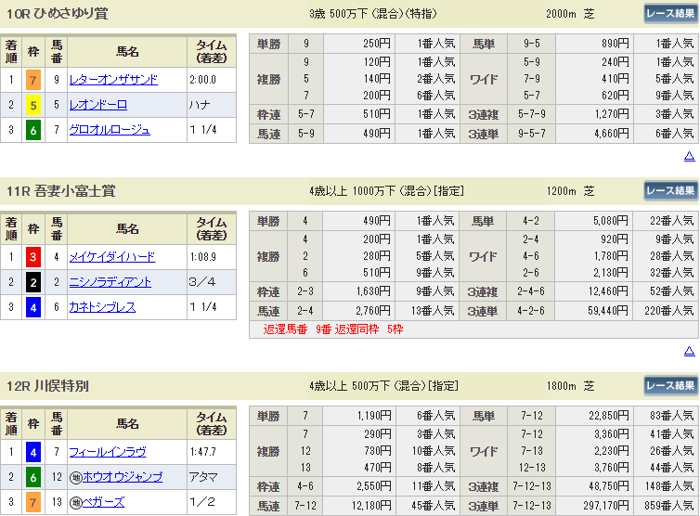Click the back-to-top triangle below 10R table
This screenshot has height=516, width=700.
689,156
